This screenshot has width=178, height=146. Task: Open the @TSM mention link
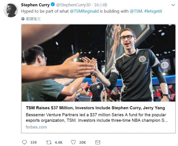[136, 11]
